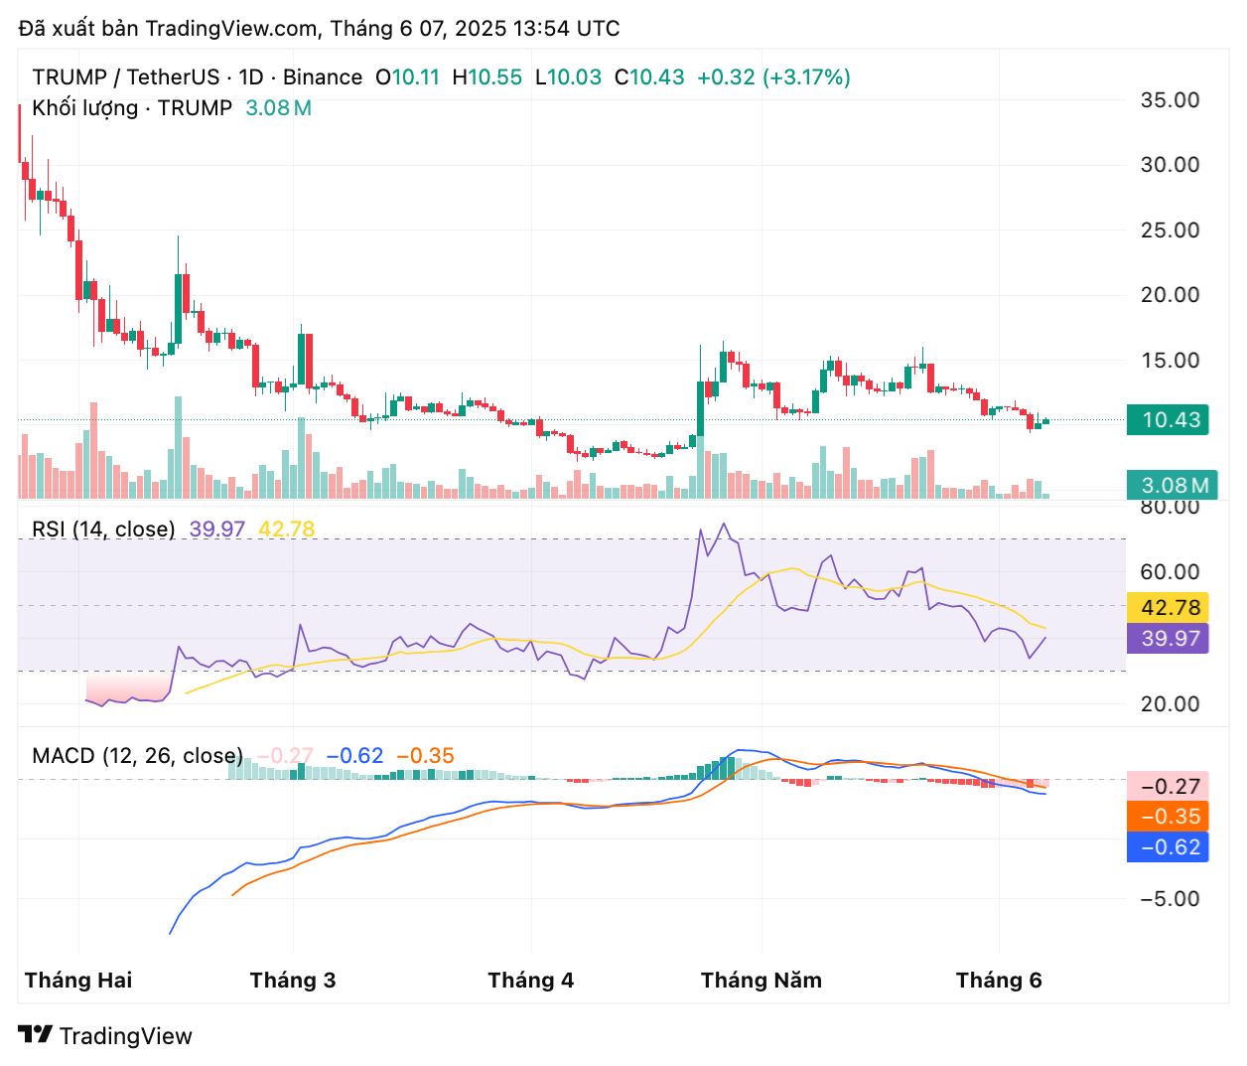The image size is (1247, 1066).
Task: Open the RSI (14, close) indicator legend
Action: click(x=103, y=530)
